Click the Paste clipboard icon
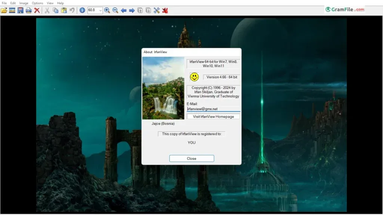The image size is (383, 215). point(64,10)
